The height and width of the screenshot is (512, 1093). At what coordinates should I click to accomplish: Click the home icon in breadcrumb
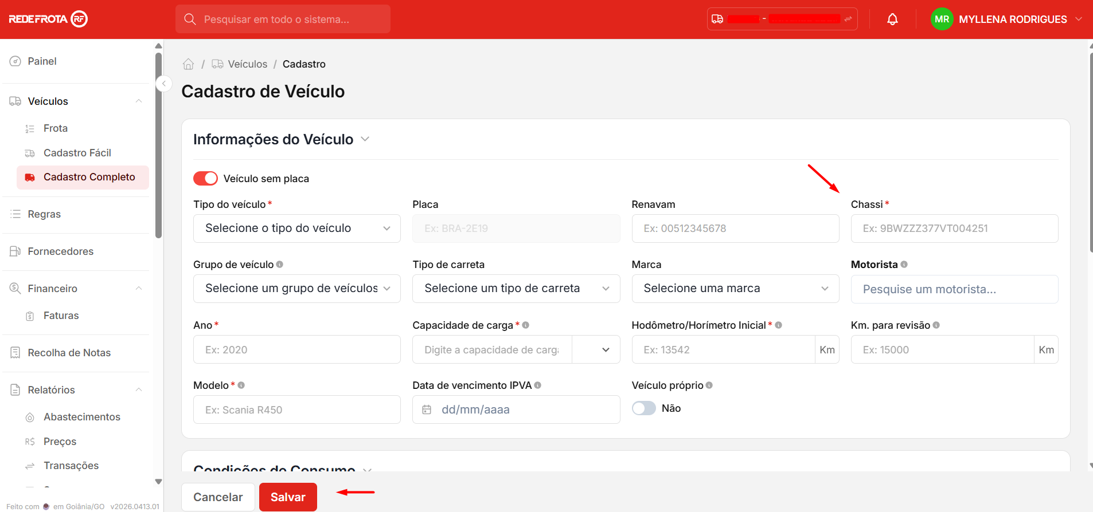pyautogui.click(x=188, y=64)
